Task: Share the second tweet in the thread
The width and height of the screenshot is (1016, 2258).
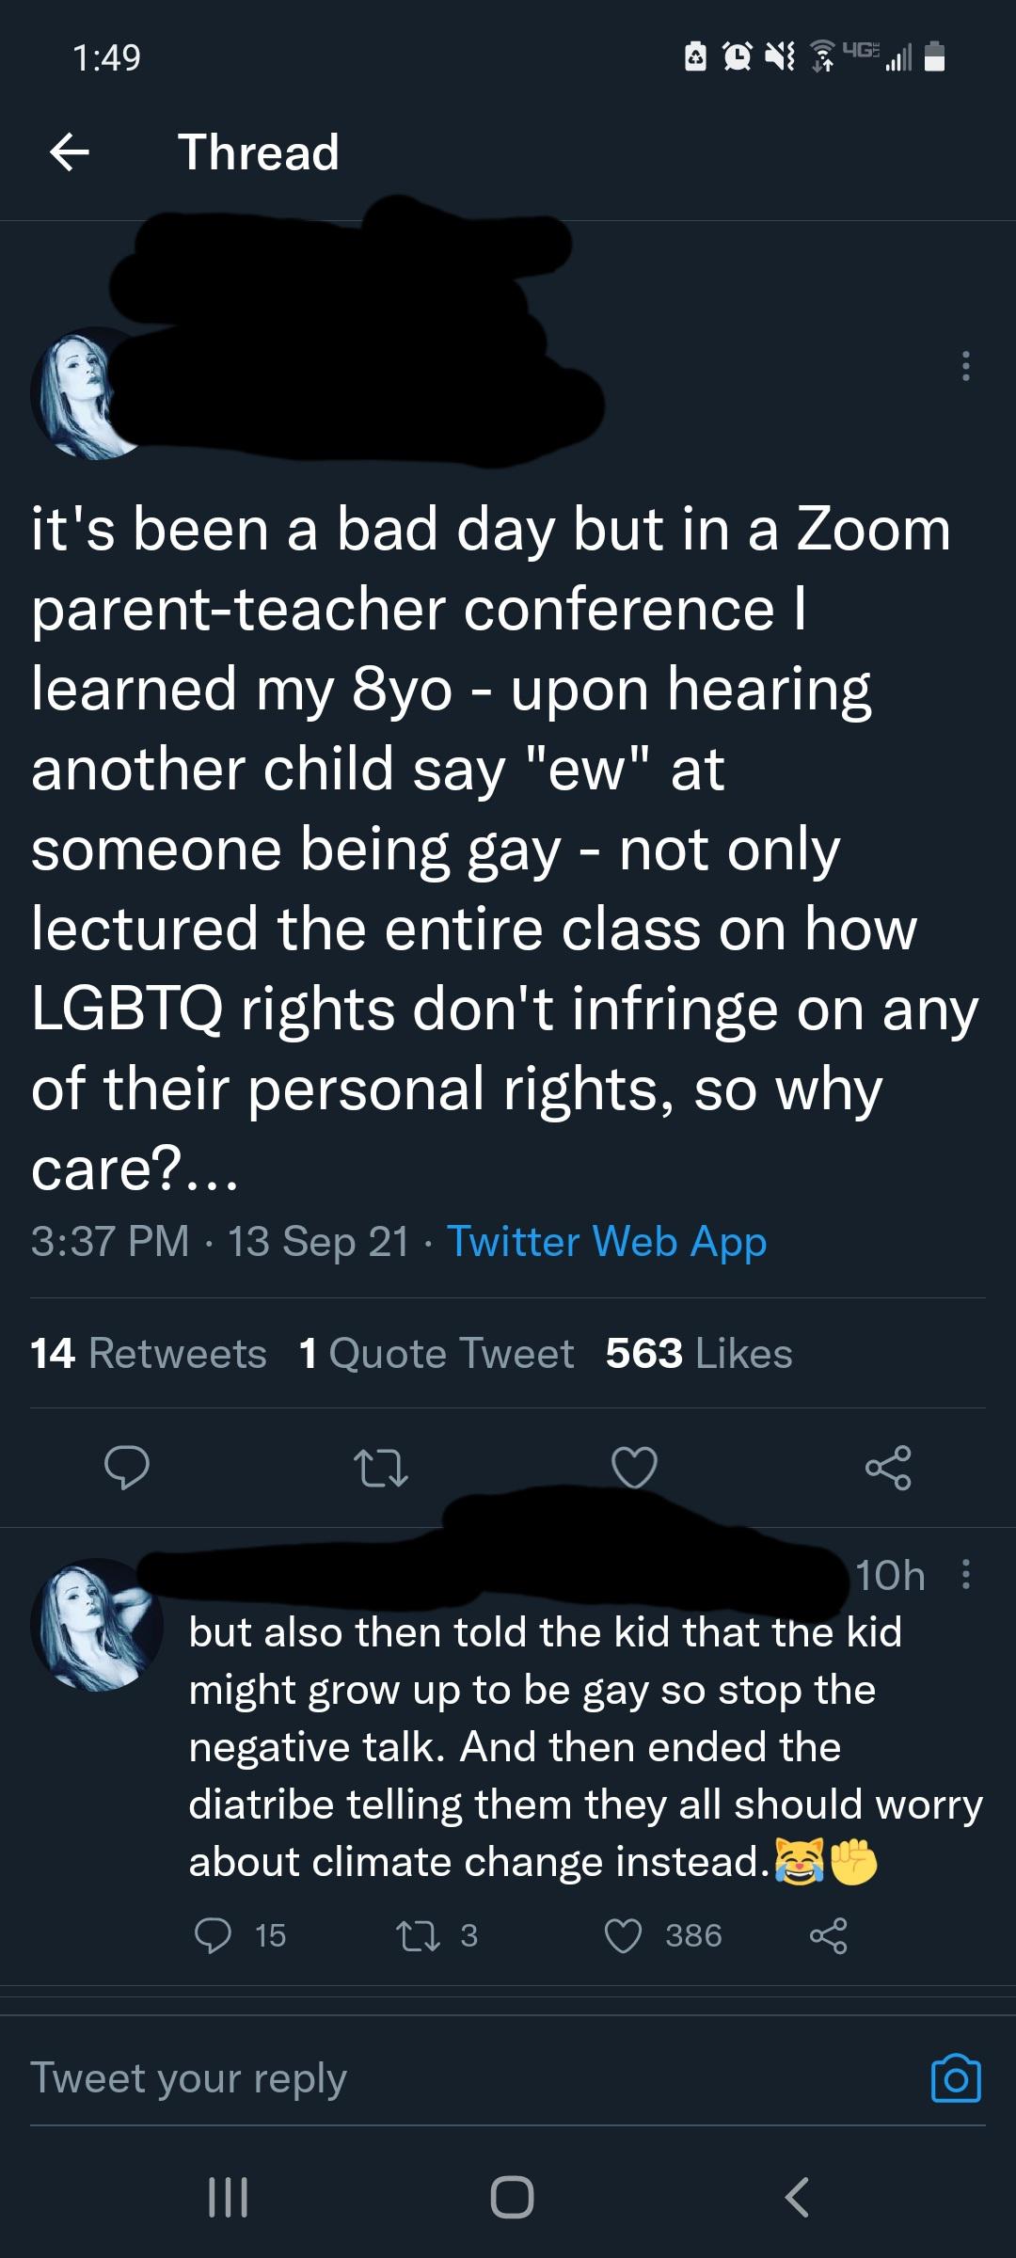Action: [x=828, y=1935]
